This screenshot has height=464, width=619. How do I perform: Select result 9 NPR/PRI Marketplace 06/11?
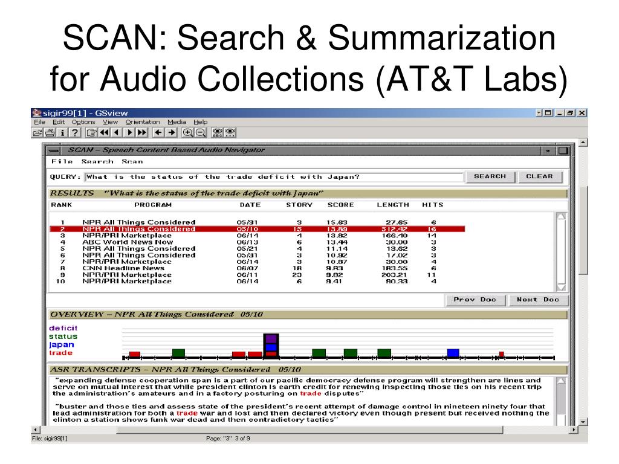257,275
